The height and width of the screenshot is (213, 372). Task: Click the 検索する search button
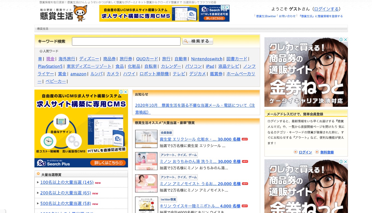[197, 41]
